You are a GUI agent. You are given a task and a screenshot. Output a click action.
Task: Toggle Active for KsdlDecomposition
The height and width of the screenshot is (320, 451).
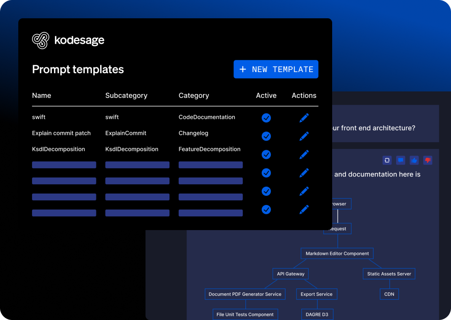(266, 155)
